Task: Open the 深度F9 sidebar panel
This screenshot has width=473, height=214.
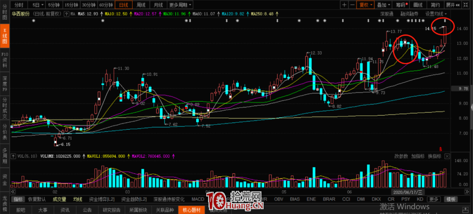Action: click(4, 84)
